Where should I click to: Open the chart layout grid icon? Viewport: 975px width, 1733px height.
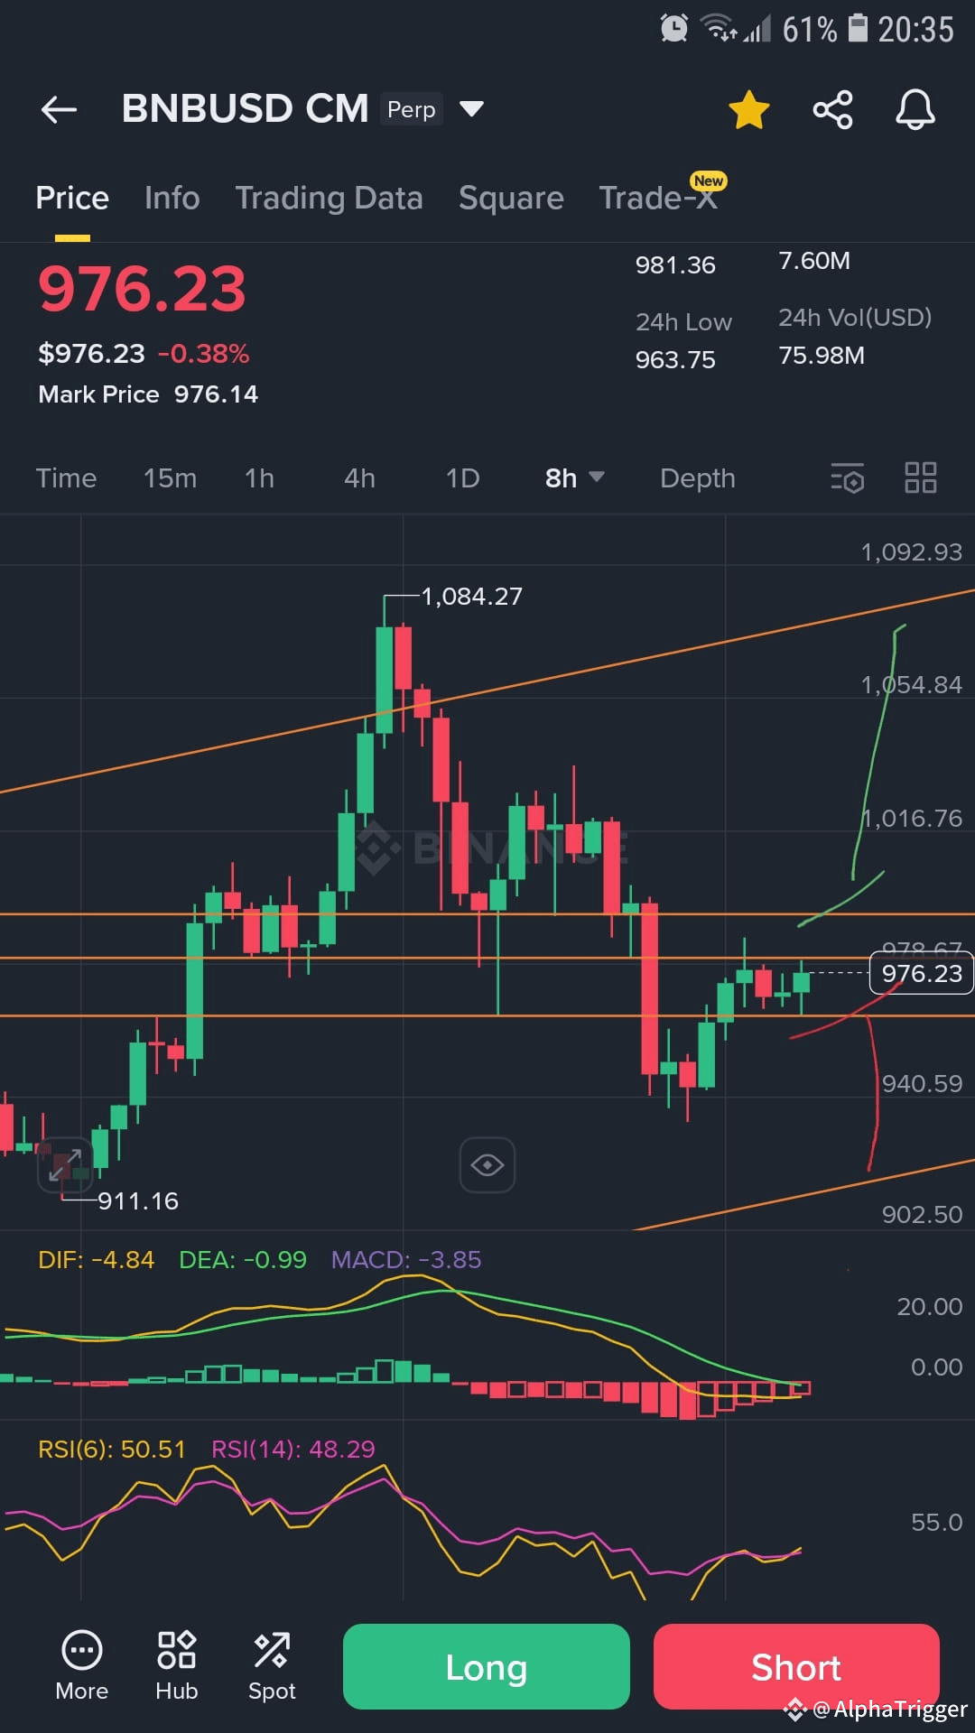tap(921, 477)
